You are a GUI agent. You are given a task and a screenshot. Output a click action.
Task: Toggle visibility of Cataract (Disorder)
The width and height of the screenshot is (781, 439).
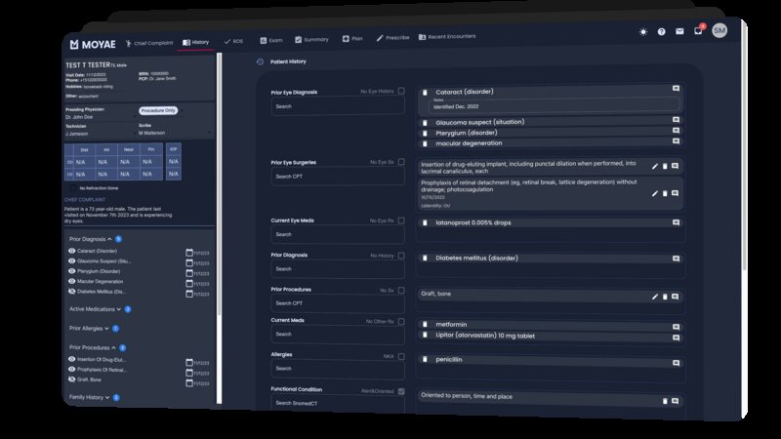(71, 251)
